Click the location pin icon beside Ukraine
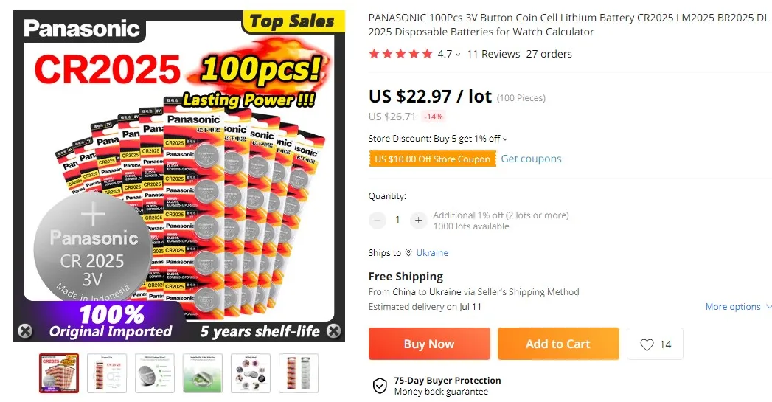This screenshot has height=402, width=772. point(408,253)
